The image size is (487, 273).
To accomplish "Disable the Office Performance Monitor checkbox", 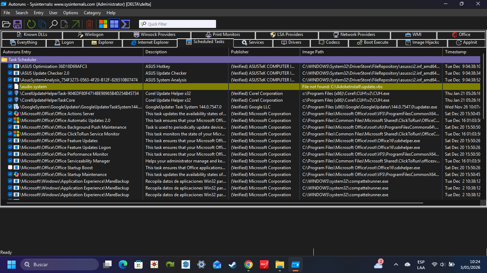I will coord(10,154).
